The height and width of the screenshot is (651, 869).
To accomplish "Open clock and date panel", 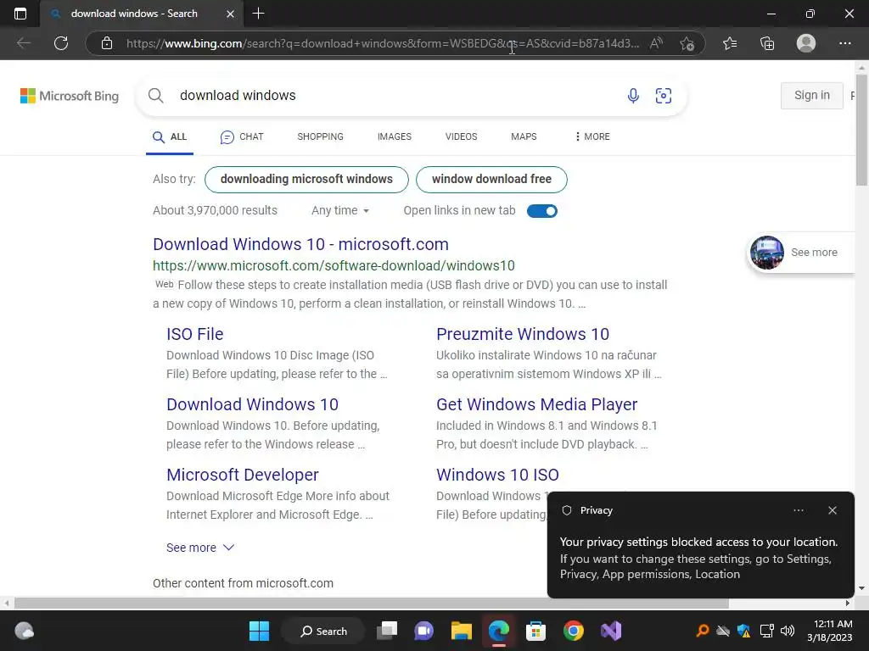I will pos(830,631).
